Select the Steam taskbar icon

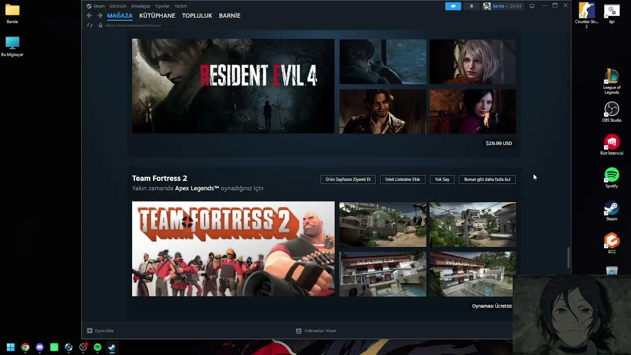coord(112,347)
